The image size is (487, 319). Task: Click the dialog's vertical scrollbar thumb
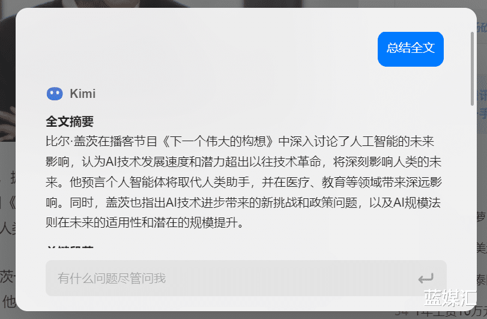tap(472, 68)
